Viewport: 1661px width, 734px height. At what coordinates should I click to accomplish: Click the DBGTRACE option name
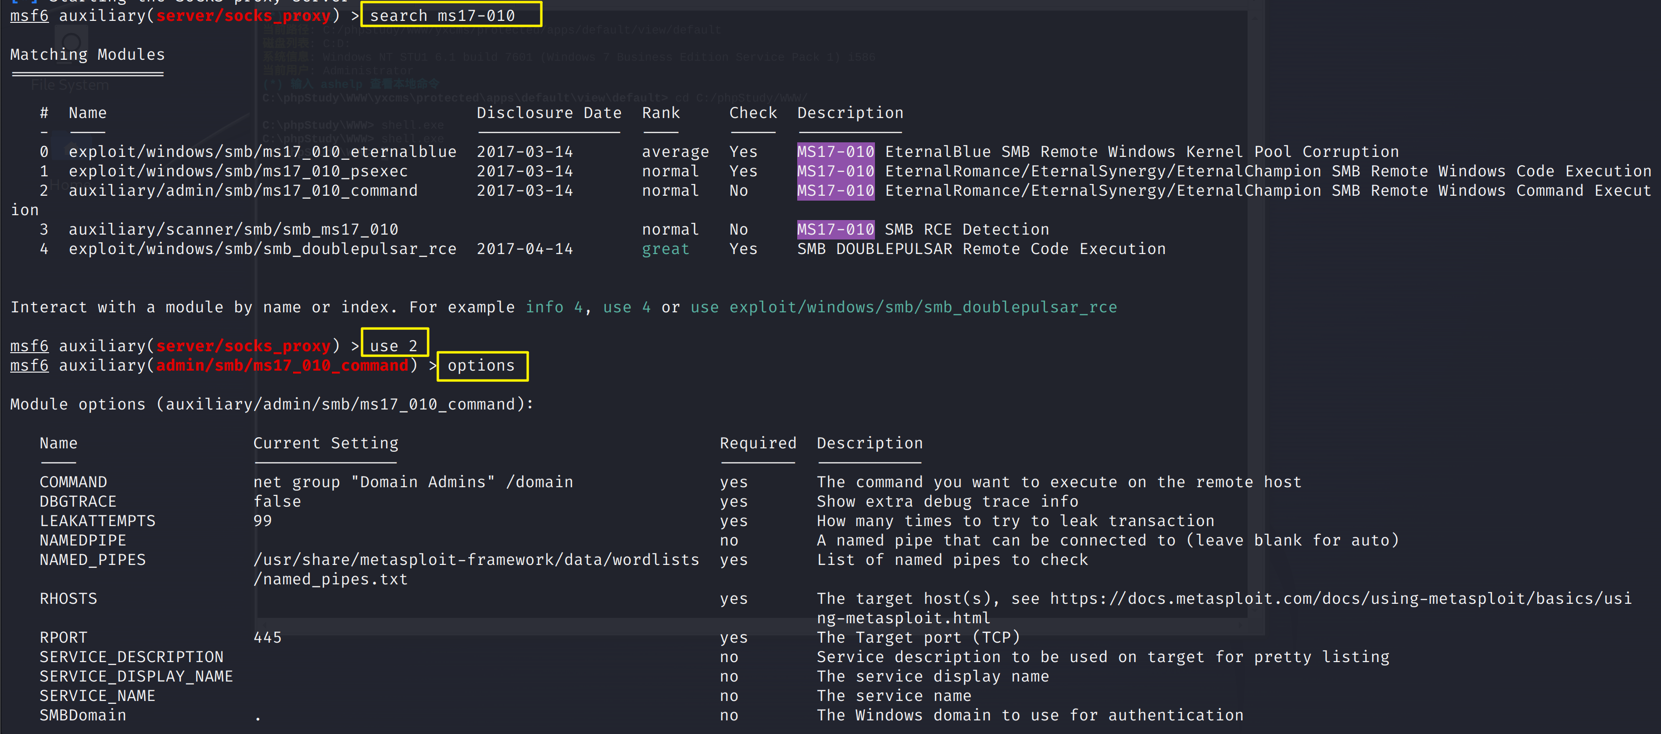tap(78, 502)
